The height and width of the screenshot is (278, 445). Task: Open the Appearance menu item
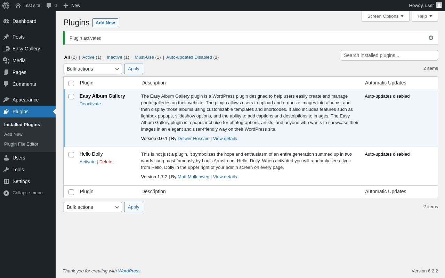(x=28, y=100)
